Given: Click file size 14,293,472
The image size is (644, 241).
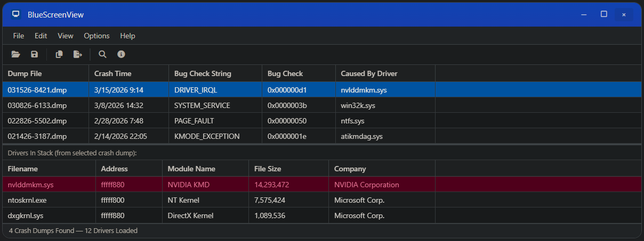Looking at the screenshot, I should click(x=272, y=185).
